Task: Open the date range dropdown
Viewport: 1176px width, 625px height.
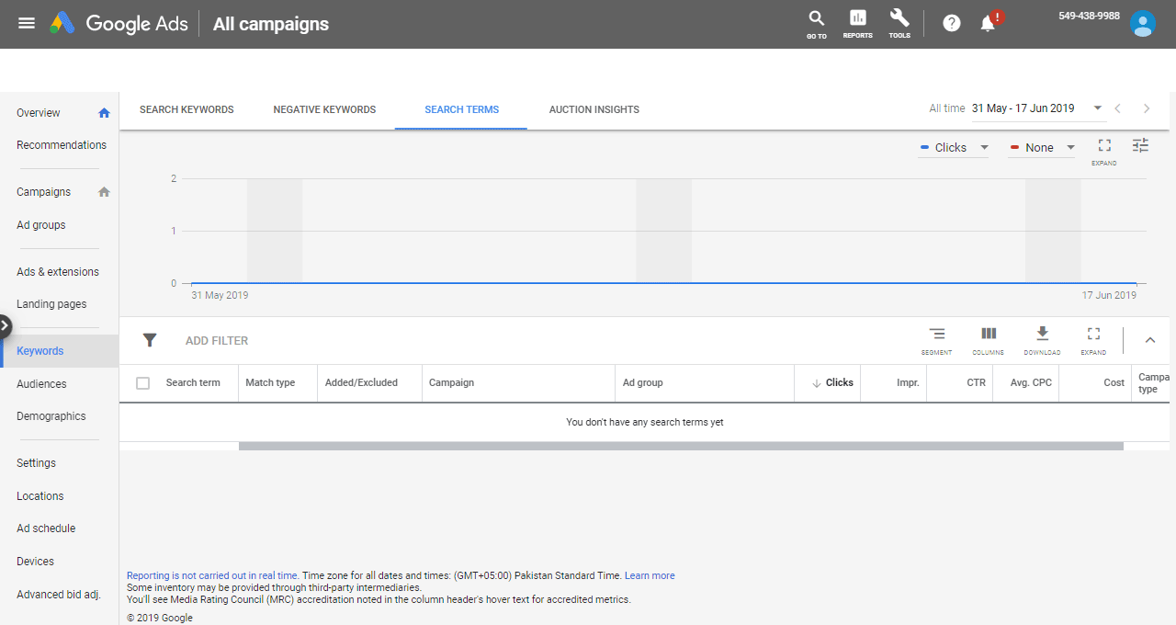Action: pyautogui.click(x=1037, y=108)
